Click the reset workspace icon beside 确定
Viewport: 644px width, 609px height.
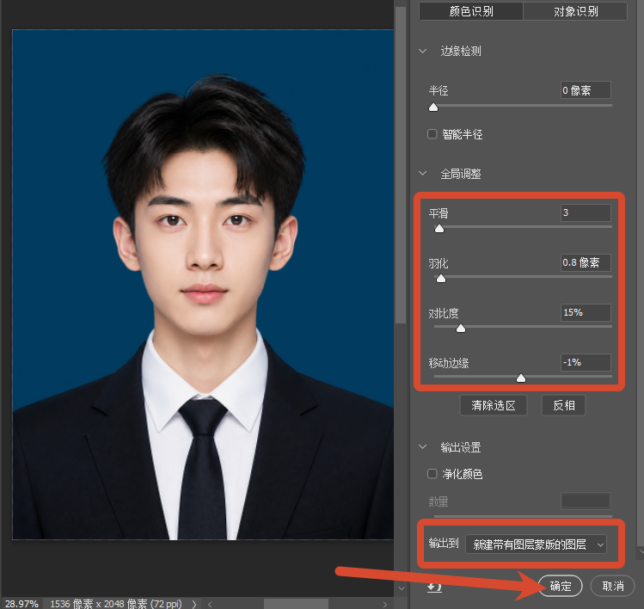434,587
